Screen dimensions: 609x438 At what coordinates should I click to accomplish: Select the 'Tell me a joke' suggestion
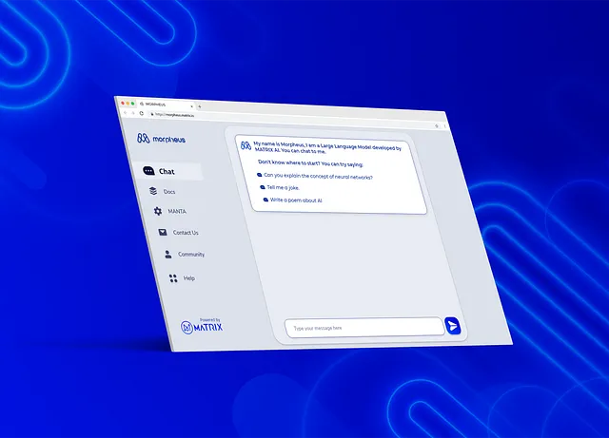[x=284, y=188]
